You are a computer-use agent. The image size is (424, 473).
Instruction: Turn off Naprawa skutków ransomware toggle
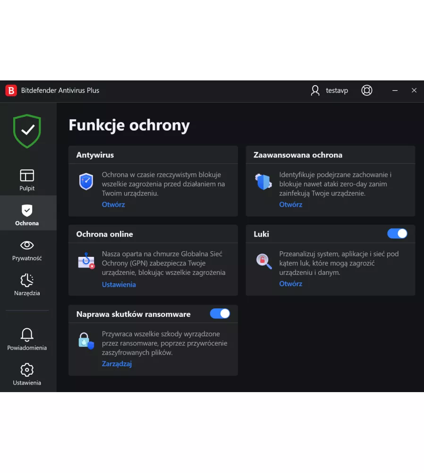(x=220, y=314)
